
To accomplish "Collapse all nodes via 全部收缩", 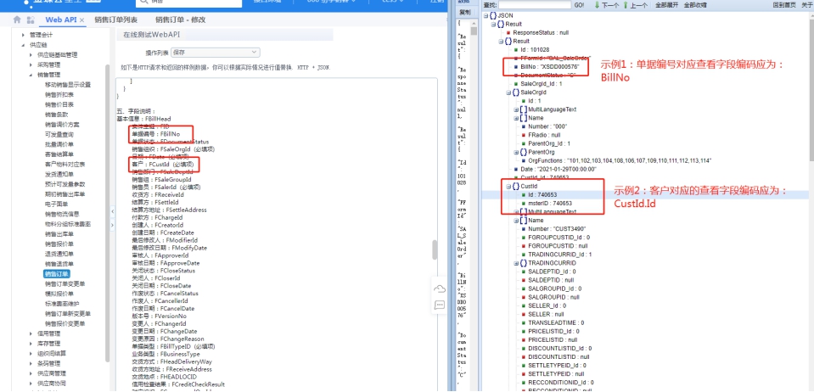I will pos(694,5).
